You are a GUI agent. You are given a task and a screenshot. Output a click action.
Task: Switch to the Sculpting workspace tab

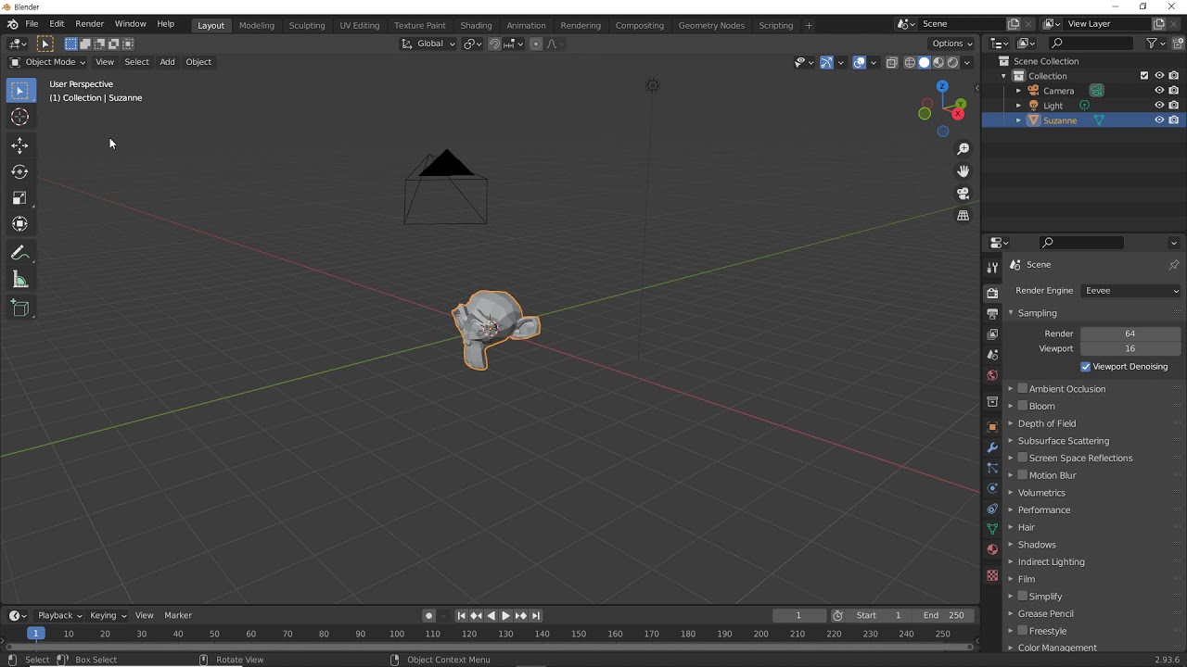tap(307, 25)
